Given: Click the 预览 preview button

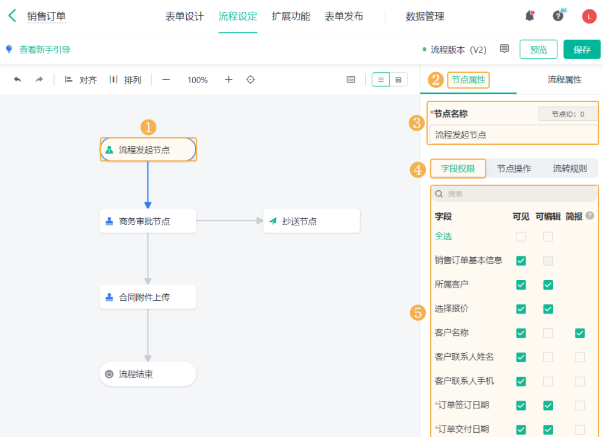Looking at the screenshot, I should 538,50.
